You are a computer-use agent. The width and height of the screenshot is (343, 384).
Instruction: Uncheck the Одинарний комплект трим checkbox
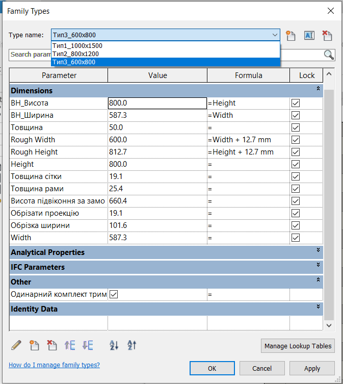click(114, 294)
